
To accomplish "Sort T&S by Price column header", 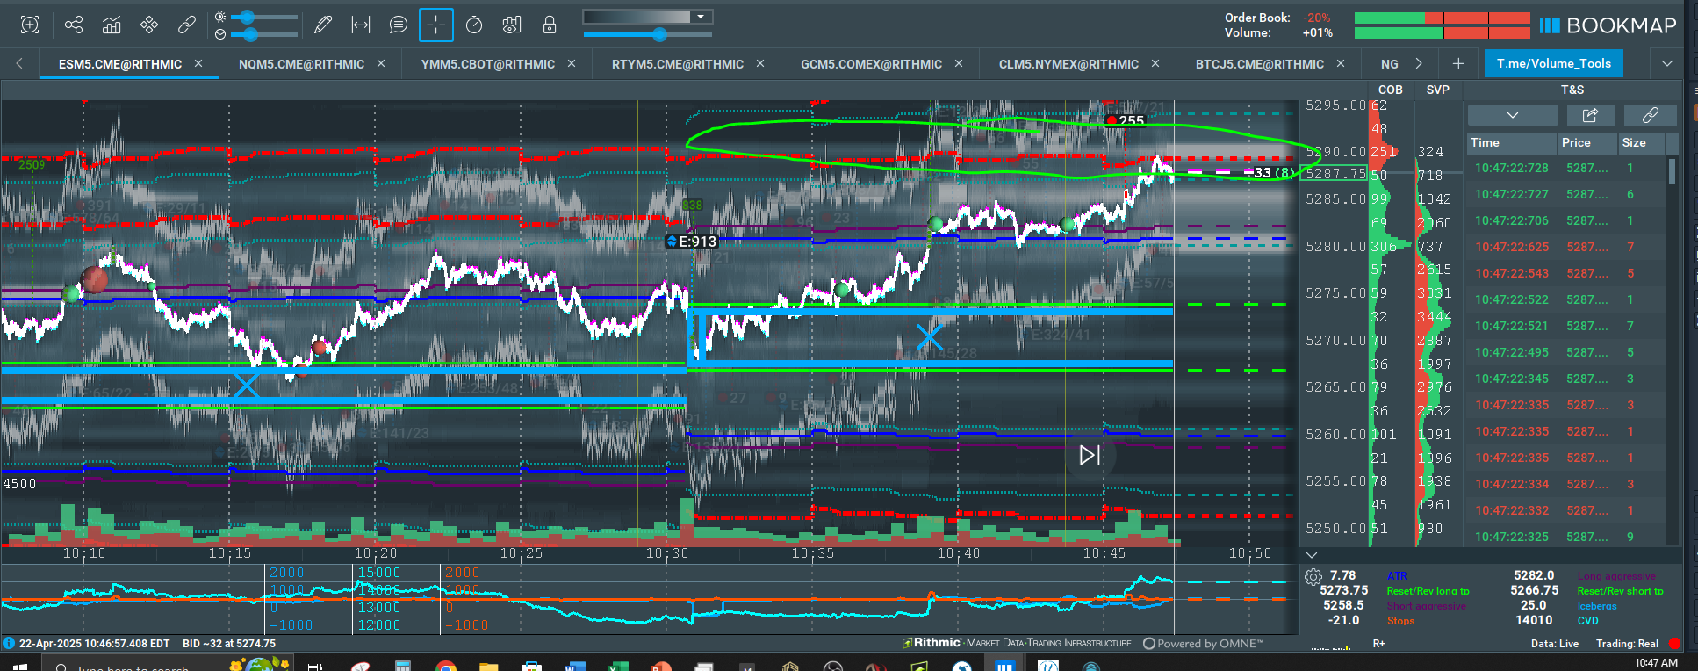I will pyautogui.click(x=1586, y=142).
